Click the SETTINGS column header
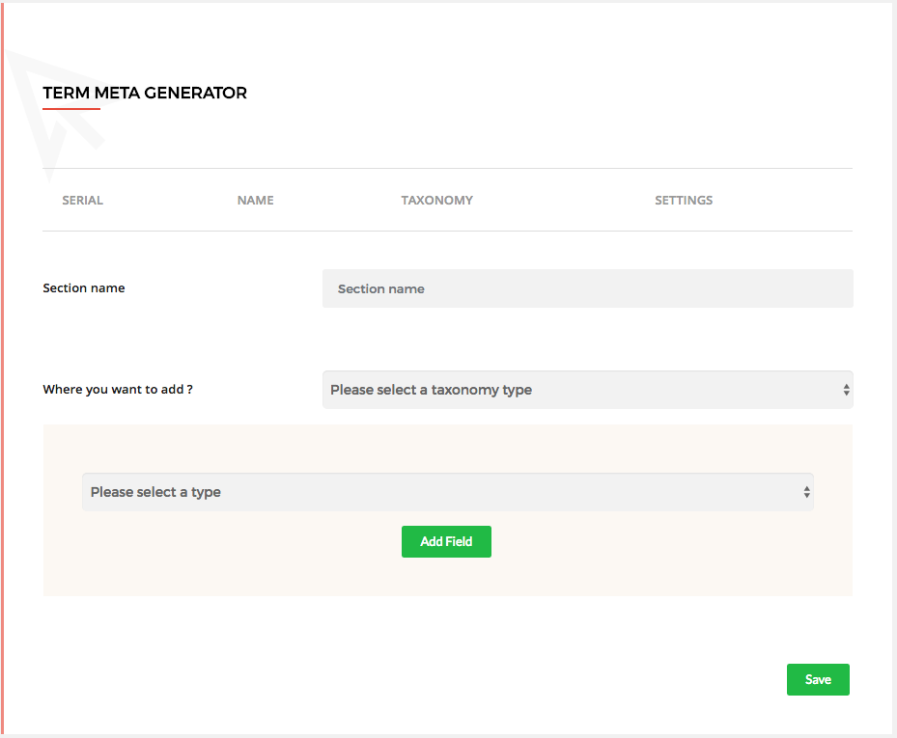897x738 pixels. click(x=684, y=201)
